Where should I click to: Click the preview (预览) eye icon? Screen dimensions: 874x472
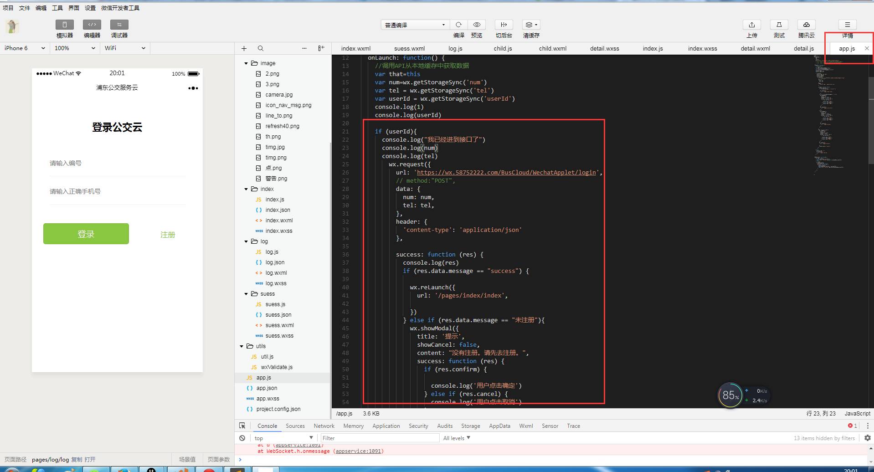pyautogui.click(x=477, y=25)
